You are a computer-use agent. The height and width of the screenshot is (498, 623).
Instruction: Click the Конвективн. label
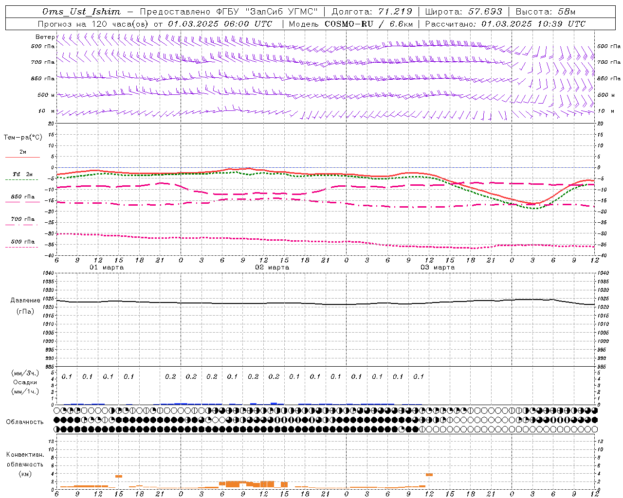(x=25, y=455)
